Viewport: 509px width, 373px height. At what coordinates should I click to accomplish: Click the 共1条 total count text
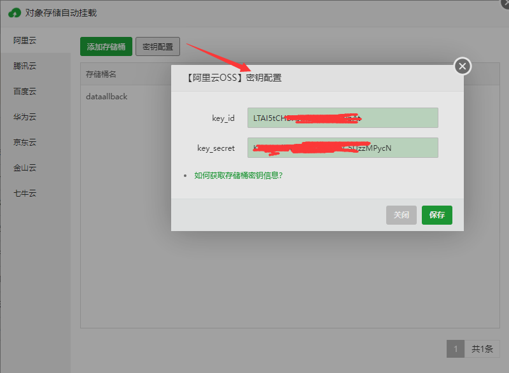pos(482,349)
